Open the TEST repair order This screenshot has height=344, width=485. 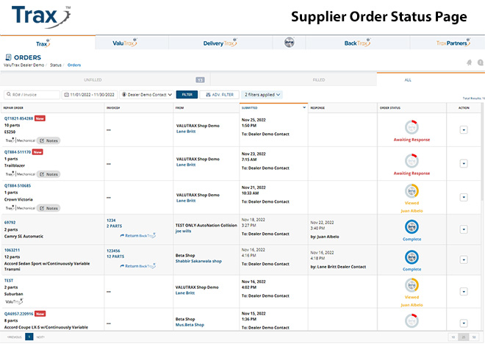coord(9,281)
